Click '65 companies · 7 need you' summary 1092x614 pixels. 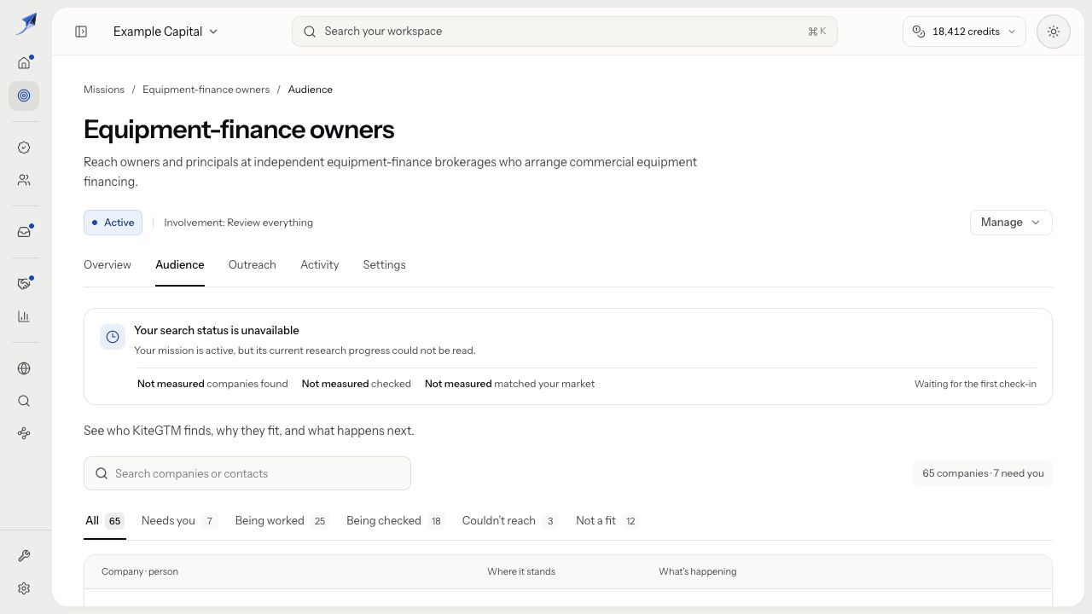click(983, 473)
